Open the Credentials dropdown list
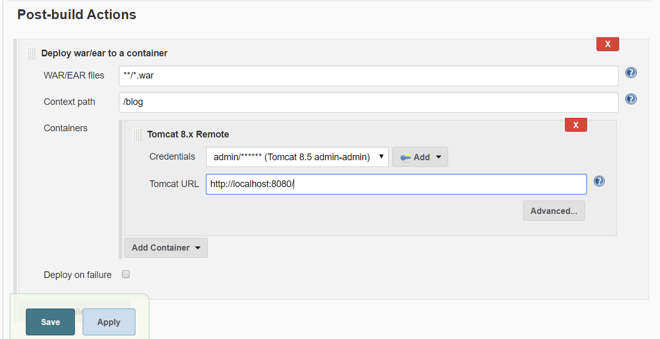 coord(297,157)
